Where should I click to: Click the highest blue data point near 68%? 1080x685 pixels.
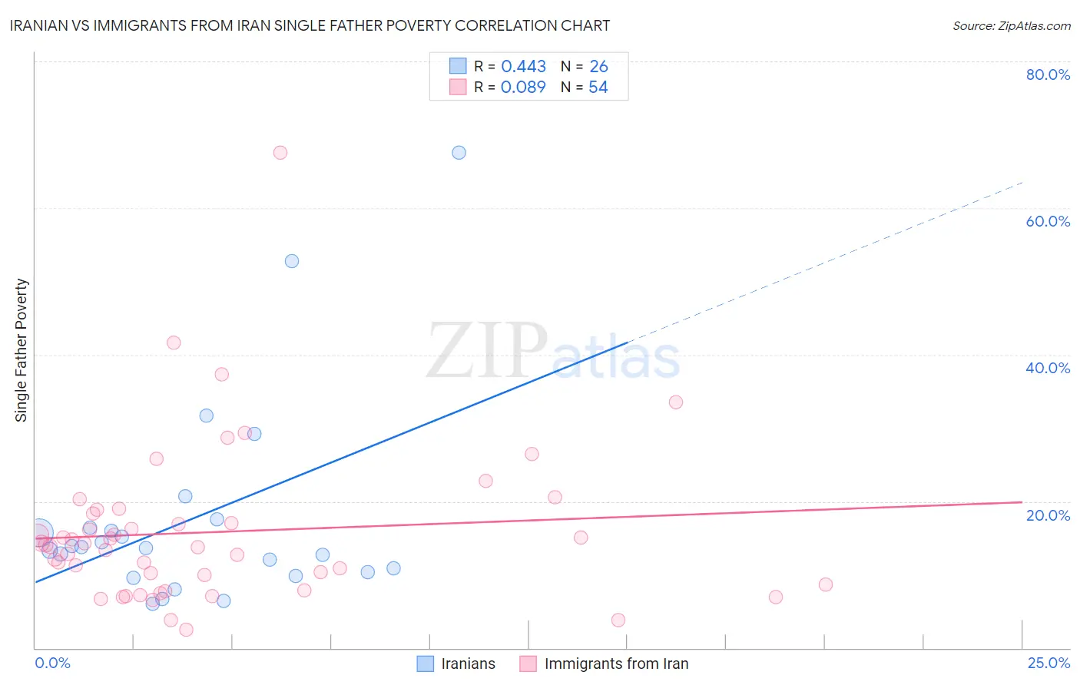[459, 152]
